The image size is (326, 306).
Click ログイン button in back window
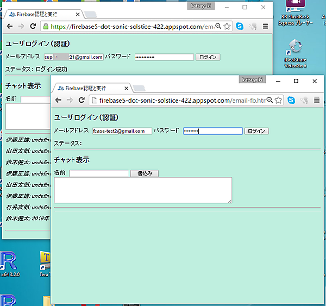(208, 57)
